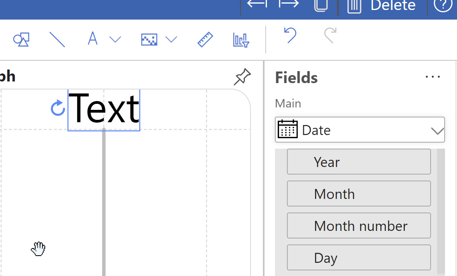Open the Fields panel overflow menu

[x=433, y=77]
